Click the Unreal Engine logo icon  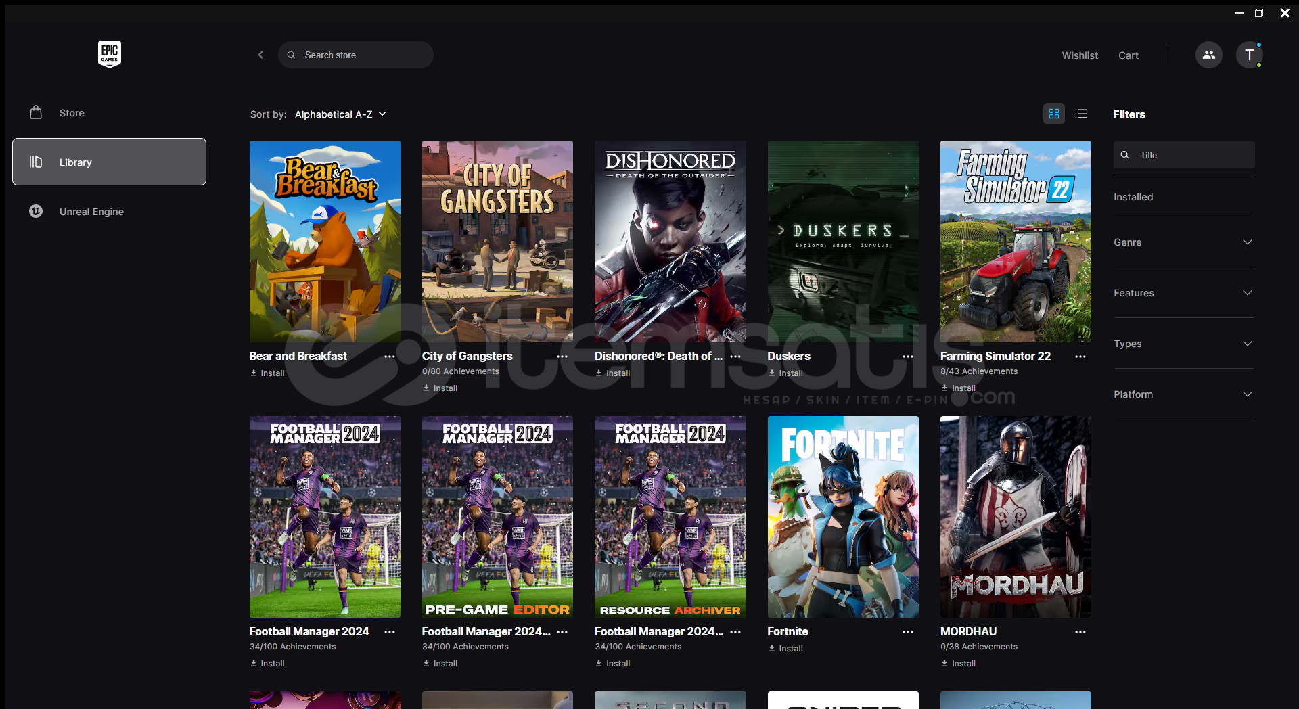pos(36,211)
